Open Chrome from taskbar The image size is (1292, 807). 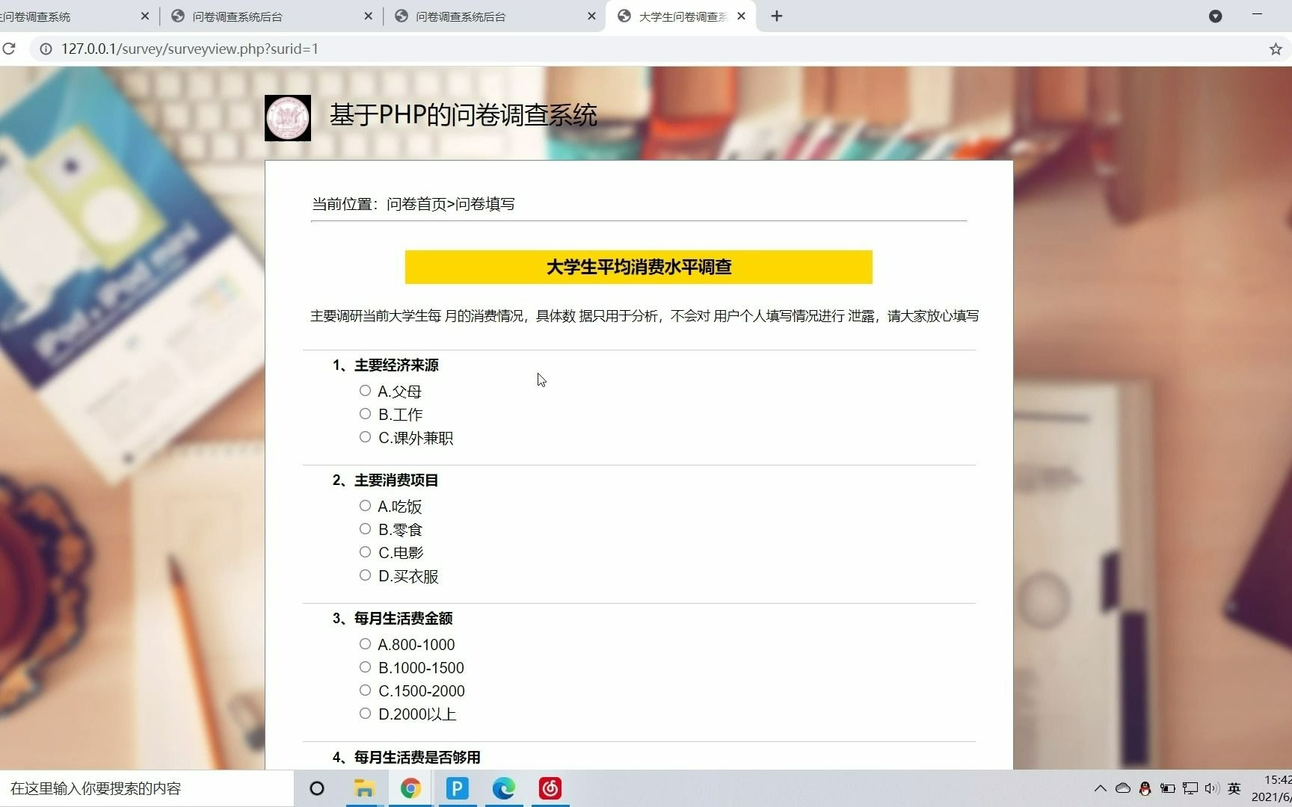coord(410,788)
